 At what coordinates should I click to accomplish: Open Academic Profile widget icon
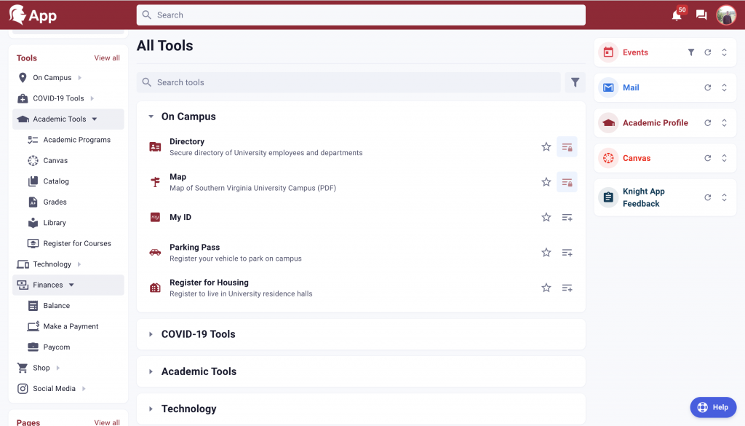(608, 122)
